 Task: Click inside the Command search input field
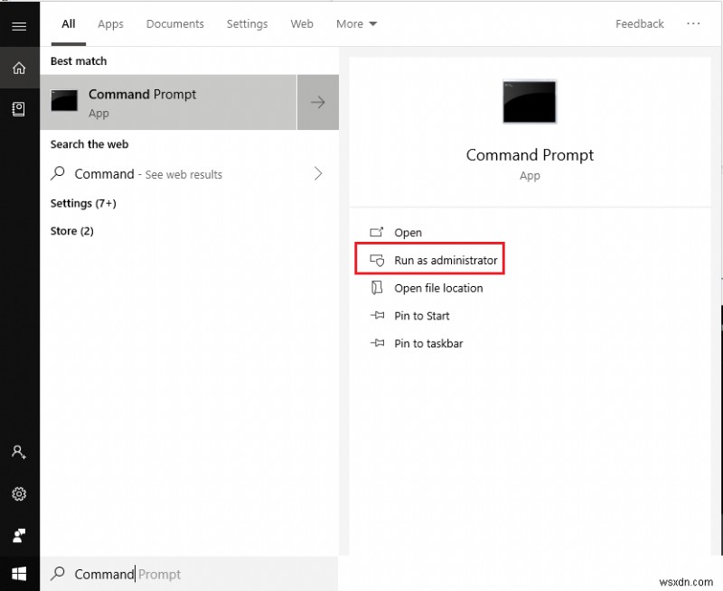coord(127,574)
